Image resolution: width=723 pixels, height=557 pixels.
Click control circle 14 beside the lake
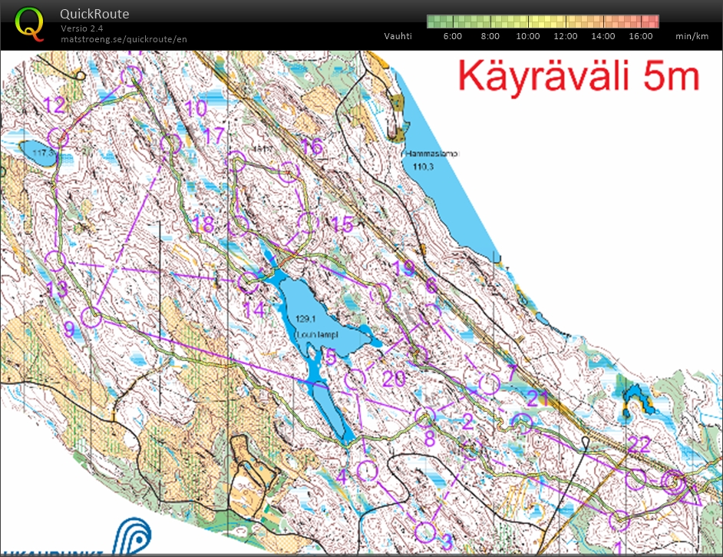248,283
